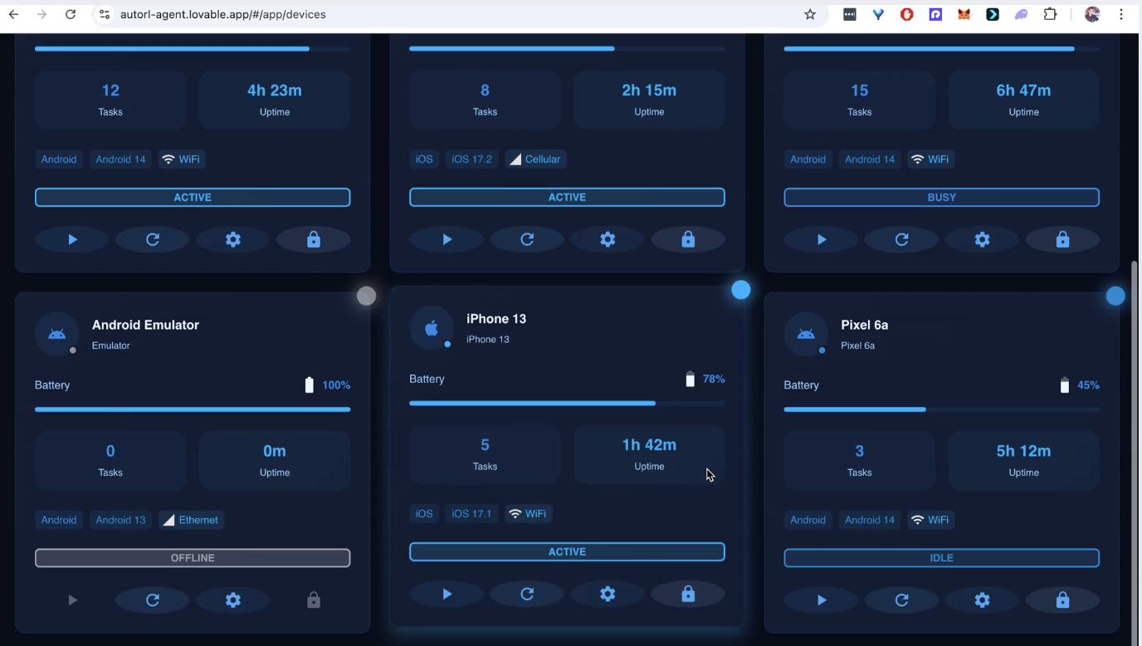Click the blue status dot on iPhone 13 card
Image resolution: width=1142 pixels, height=646 pixels.
pos(741,290)
